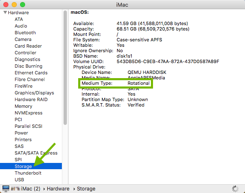The height and width of the screenshot is (193, 245).
Task: Select Disc Burning entry
Action: click(x=28, y=66)
